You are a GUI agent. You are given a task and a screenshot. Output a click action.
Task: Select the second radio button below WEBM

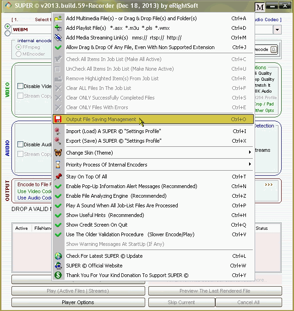click(x=7, y=33)
